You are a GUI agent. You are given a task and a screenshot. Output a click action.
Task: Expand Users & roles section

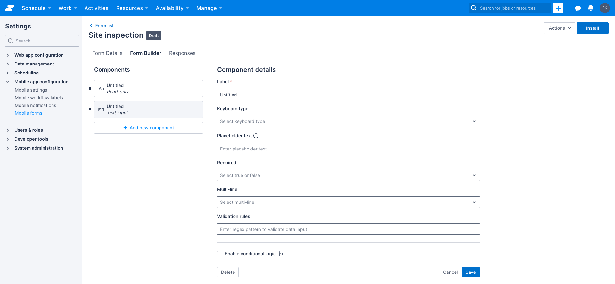coord(8,130)
